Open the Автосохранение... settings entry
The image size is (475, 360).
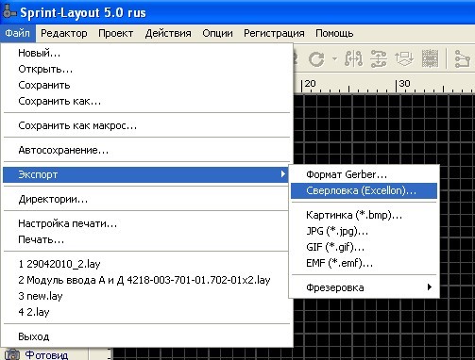146,150
